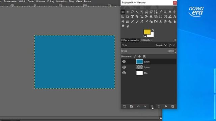Select the Bucket Fill tool
216x121 pixels.
click(x=123, y=22)
